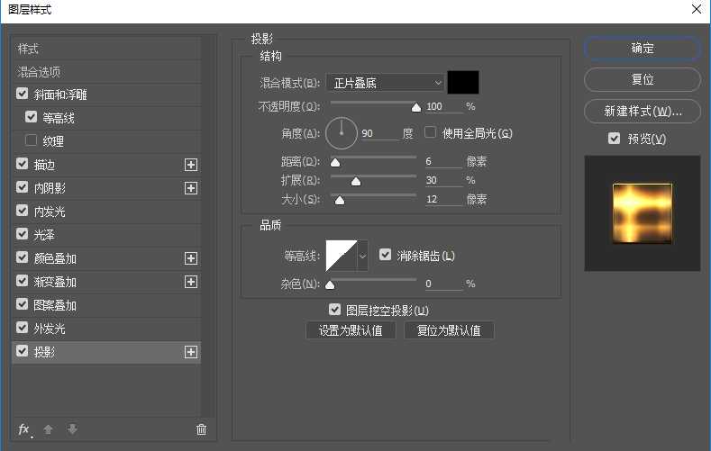
Task: Click the trash icon to delete effect
Action: tap(201, 429)
